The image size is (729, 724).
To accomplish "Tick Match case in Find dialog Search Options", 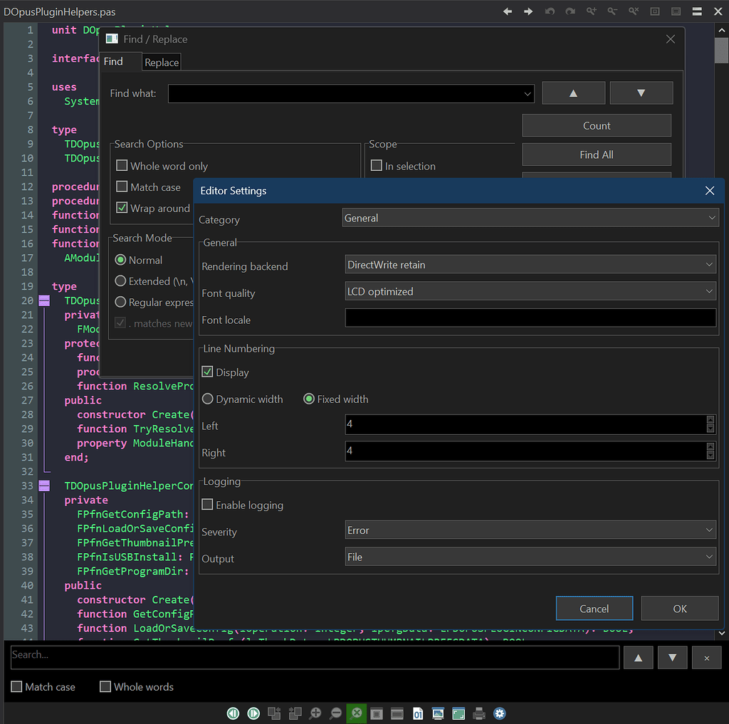I will coord(122,187).
